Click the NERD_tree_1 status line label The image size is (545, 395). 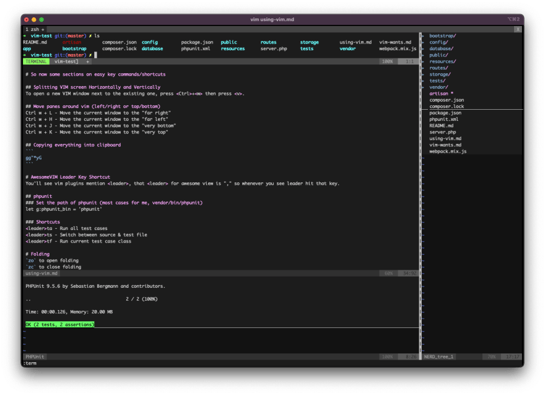pyautogui.click(x=438, y=357)
